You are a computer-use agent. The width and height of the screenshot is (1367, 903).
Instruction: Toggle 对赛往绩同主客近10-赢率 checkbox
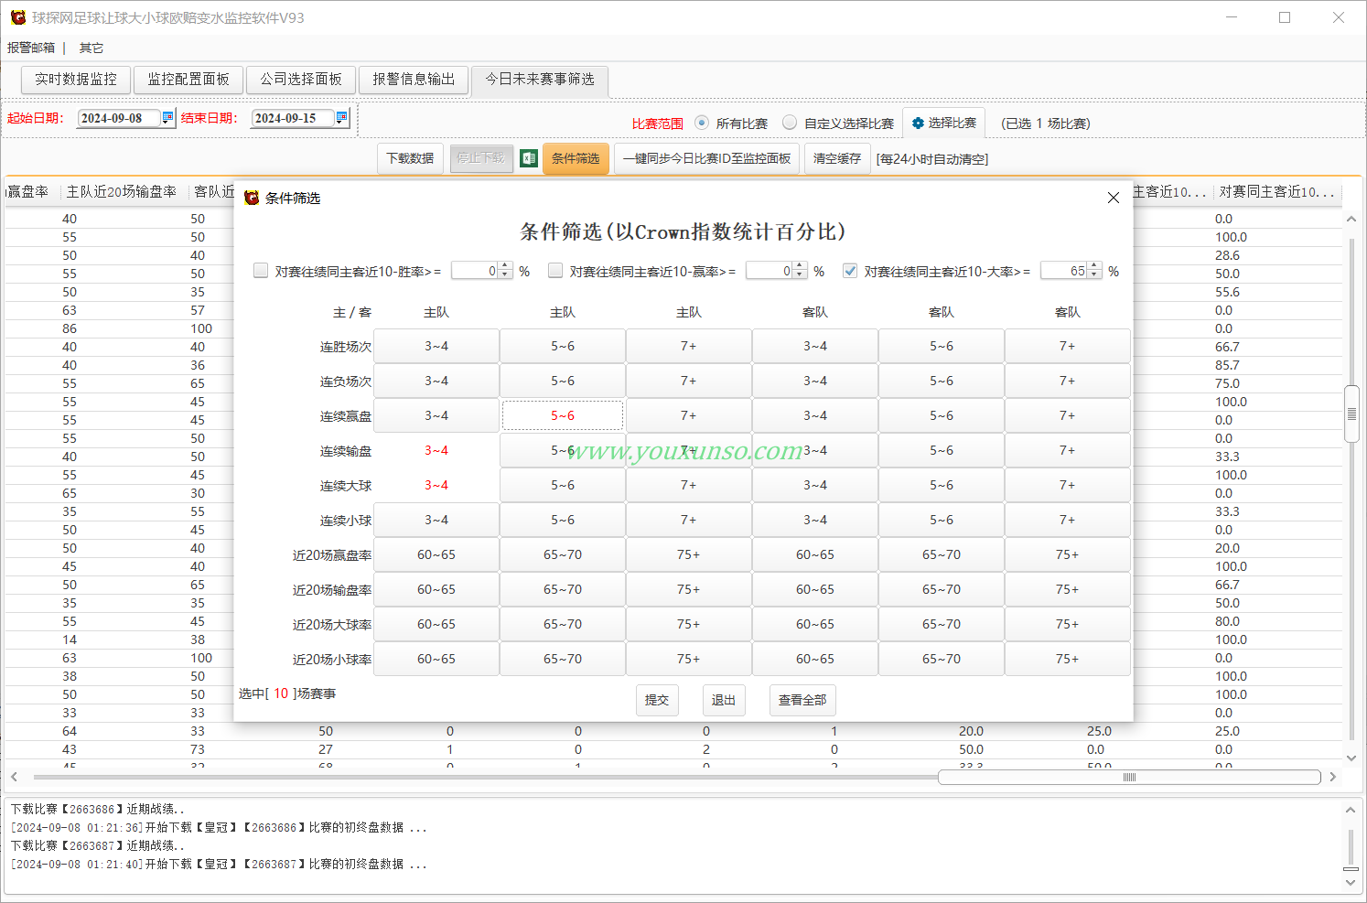[555, 271]
